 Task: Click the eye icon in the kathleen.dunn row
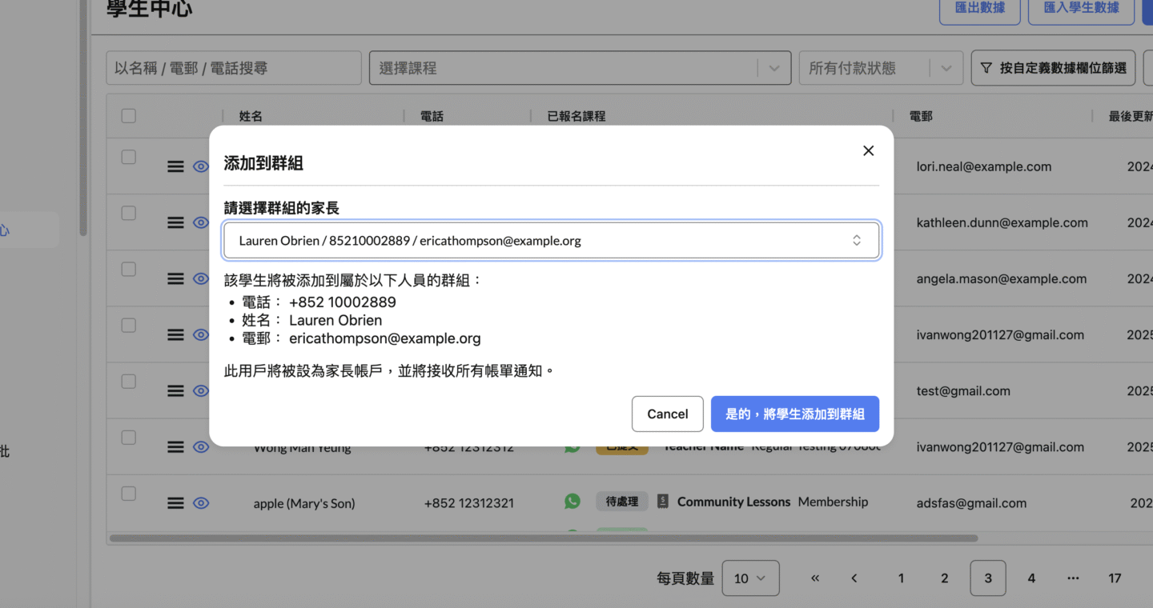pos(201,222)
